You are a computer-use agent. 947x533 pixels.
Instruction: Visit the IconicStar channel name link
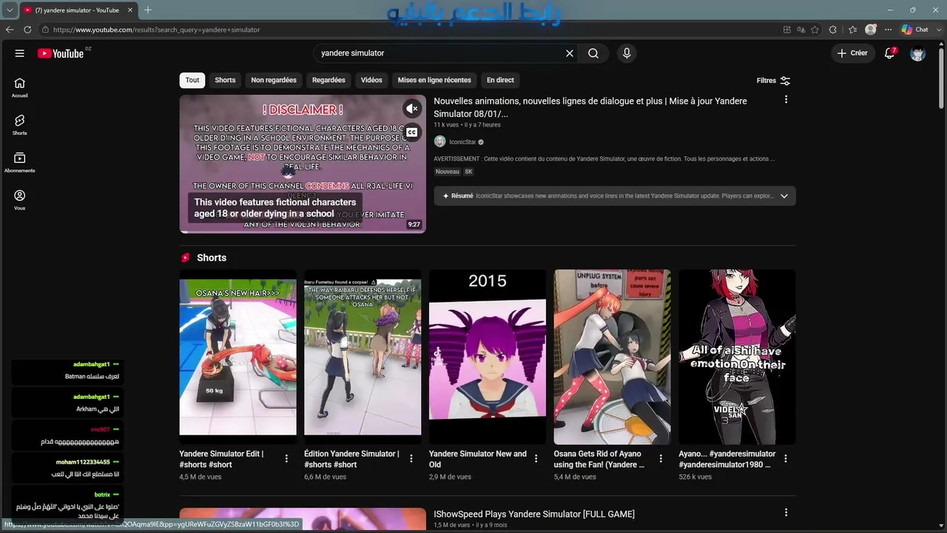tap(462, 142)
